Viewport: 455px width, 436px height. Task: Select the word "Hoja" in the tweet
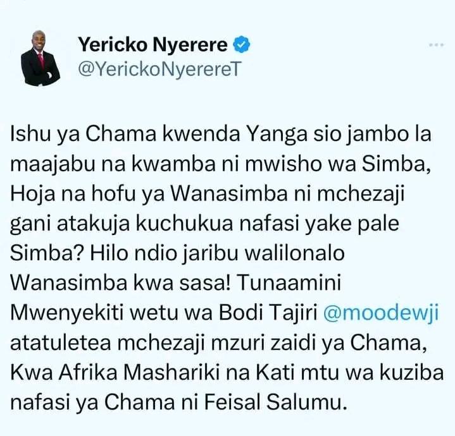point(32,195)
